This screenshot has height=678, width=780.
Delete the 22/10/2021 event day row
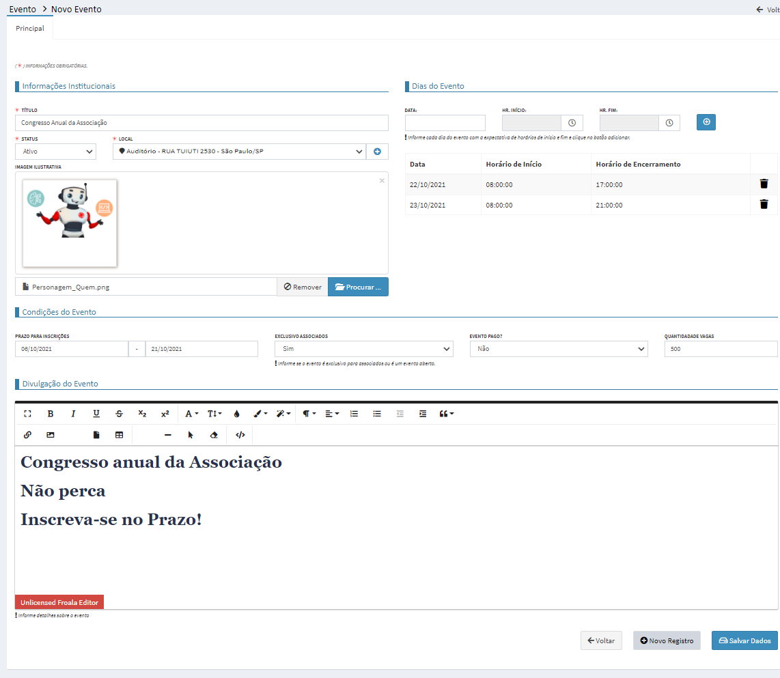pos(764,184)
